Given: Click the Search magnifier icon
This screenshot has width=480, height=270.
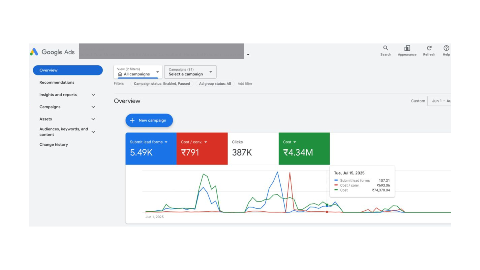Looking at the screenshot, I should 385,48.
